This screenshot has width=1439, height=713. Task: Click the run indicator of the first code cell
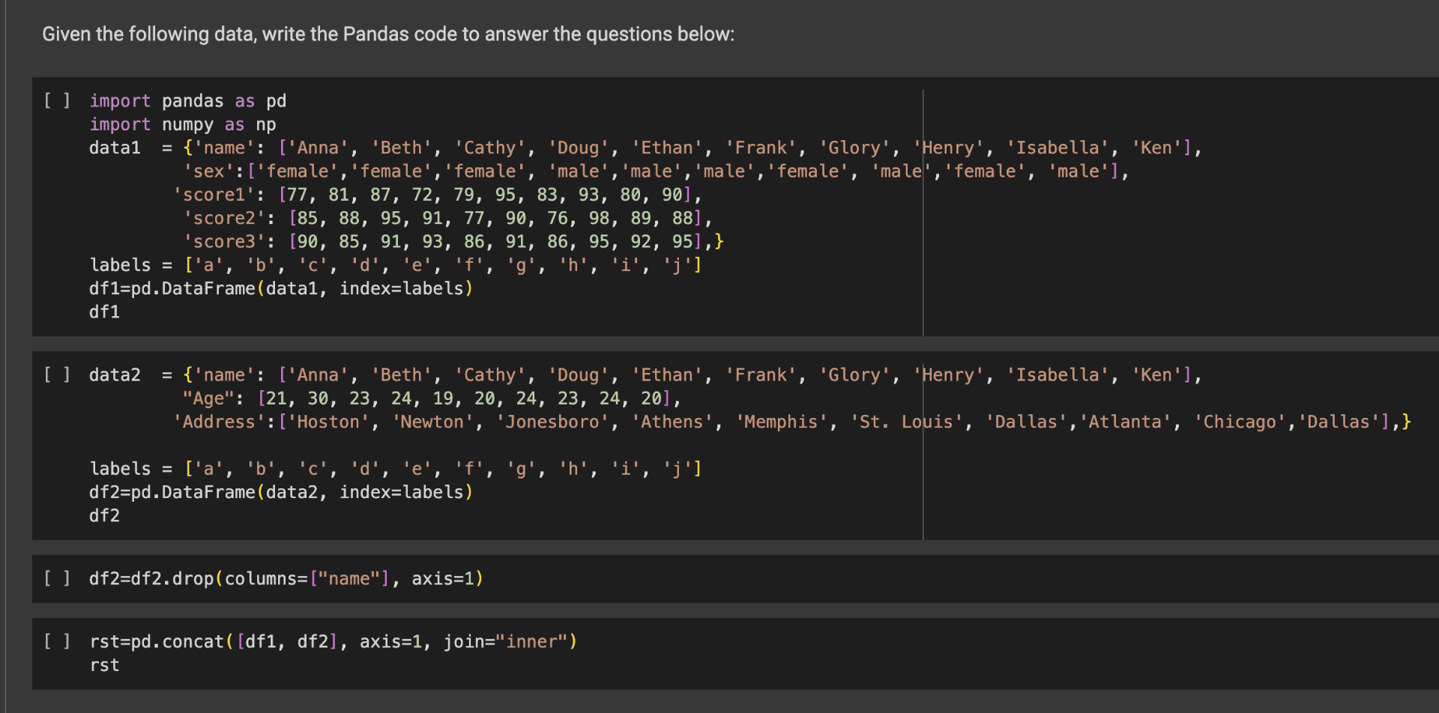(56, 100)
